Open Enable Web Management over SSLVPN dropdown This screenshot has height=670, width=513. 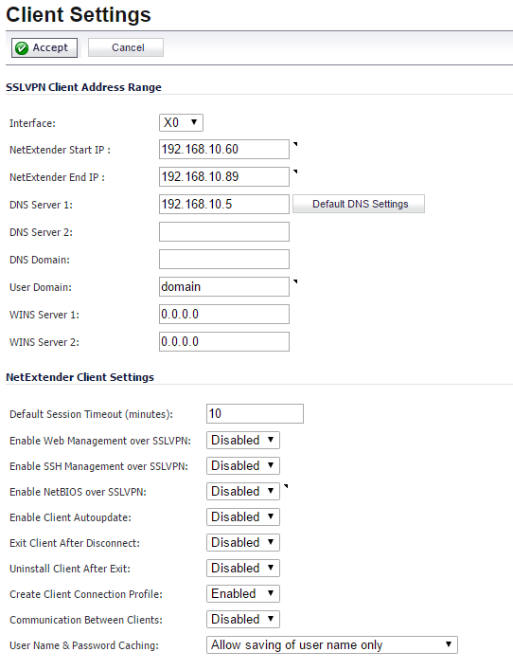pos(243,440)
